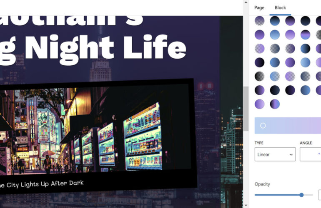Apply the solid purple swatch starting the second row
The height and width of the screenshot is (208, 321).
click(x=259, y=35)
